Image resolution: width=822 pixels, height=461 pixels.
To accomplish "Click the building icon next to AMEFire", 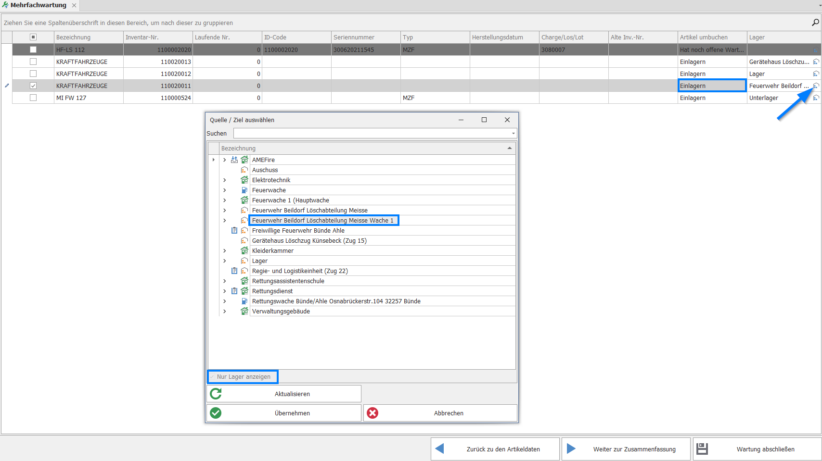I will (x=244, y=160).
